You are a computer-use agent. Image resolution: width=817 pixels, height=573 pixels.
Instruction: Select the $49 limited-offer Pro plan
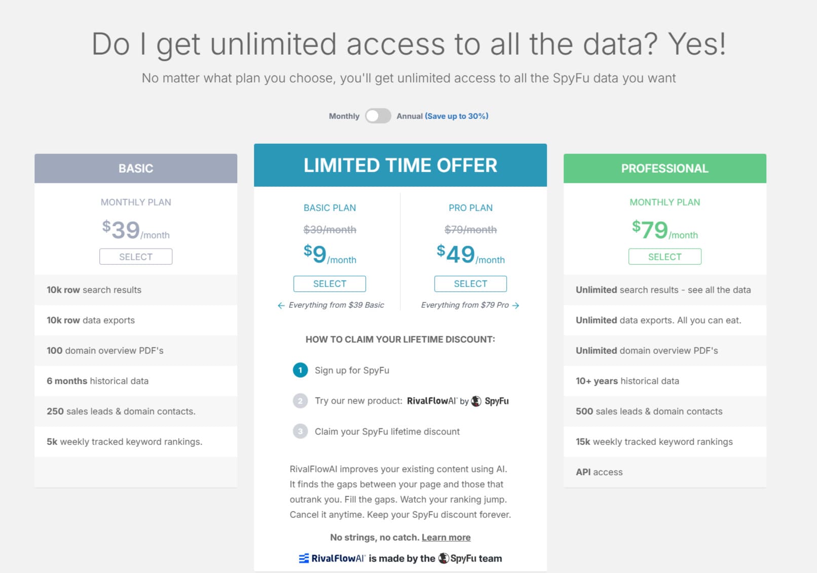click(470, 284)
